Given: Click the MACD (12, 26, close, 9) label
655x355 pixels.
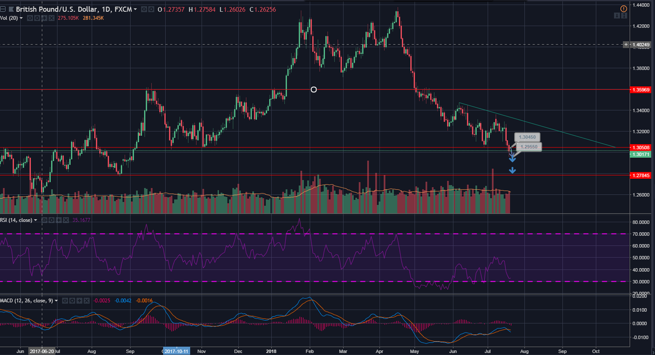Looking at the screenshot, I should click(26, 301).
